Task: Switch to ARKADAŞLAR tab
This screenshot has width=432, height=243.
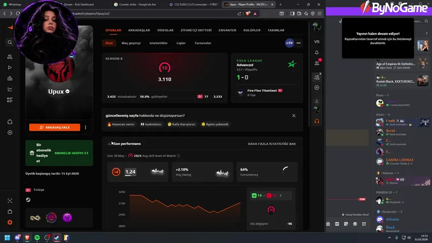Action: click(139, 30)
